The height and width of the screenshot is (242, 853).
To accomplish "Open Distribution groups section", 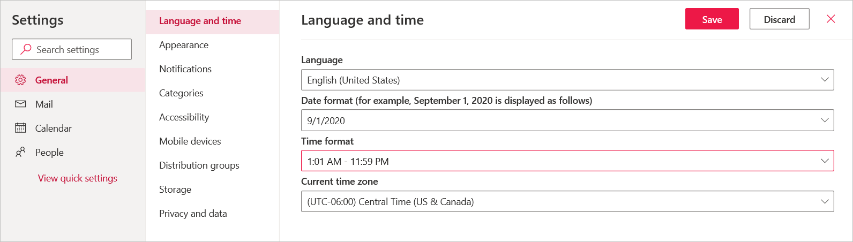I will point(199,165).
